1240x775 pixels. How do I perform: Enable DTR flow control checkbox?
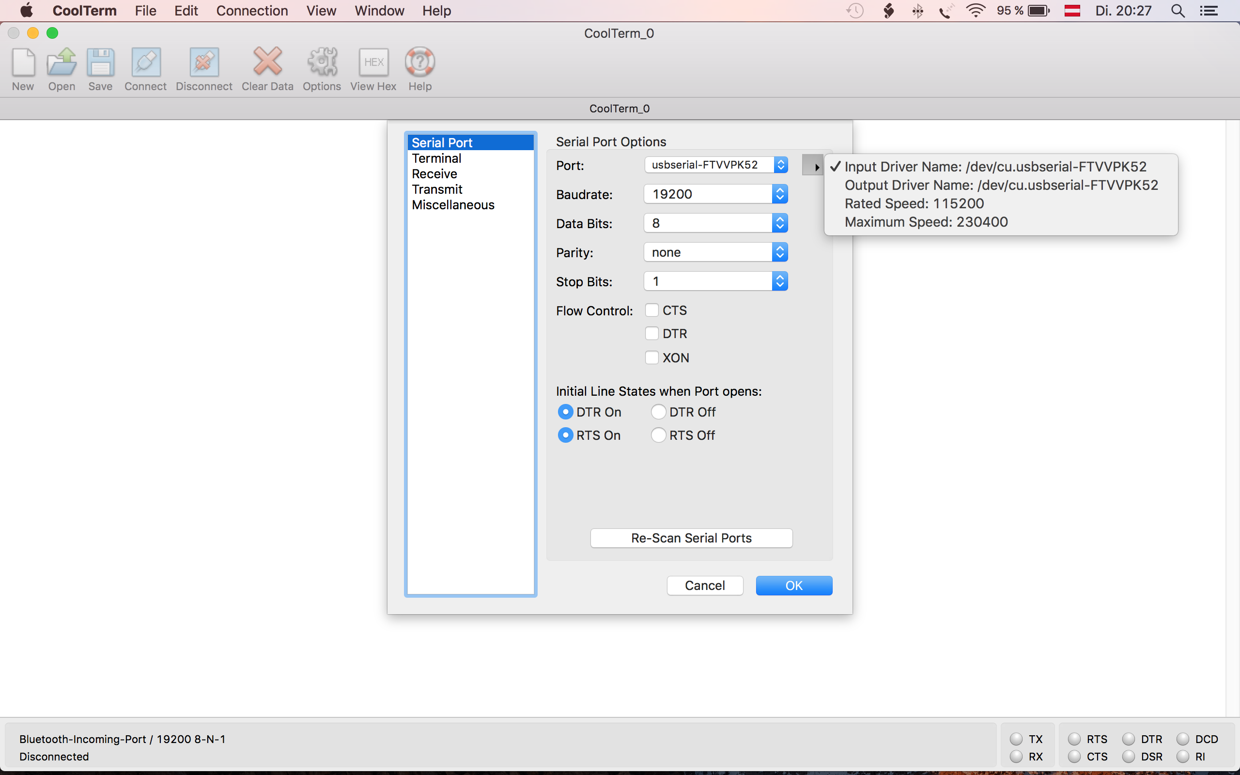[x=652, y=334]
